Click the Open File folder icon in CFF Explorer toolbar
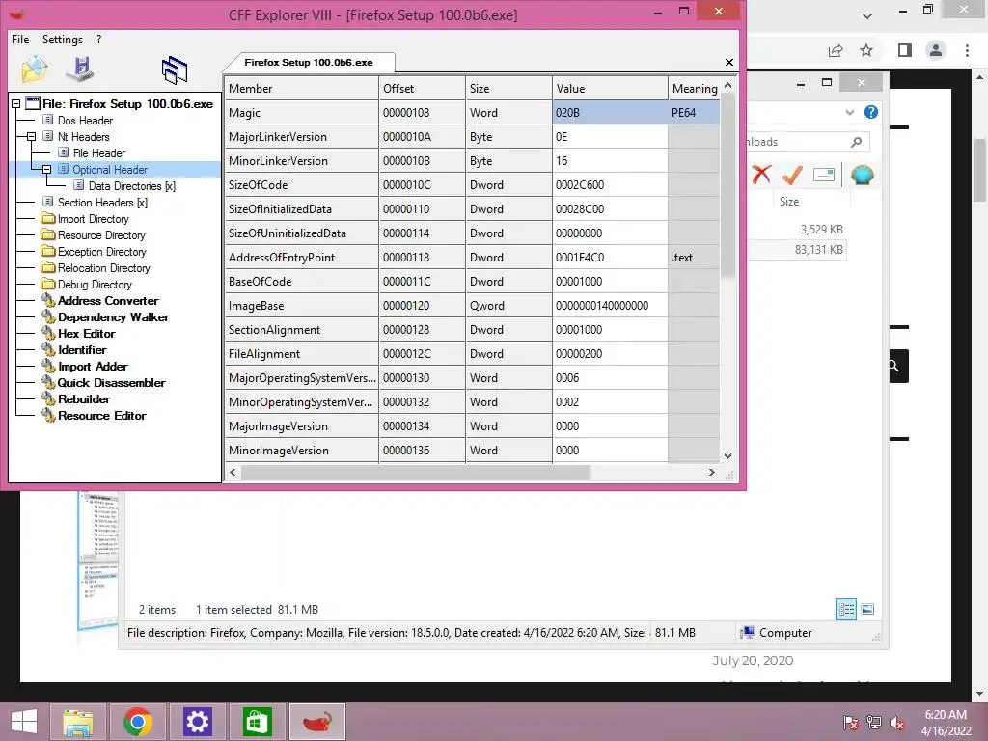The image size is (988, 741). point(35,69)
